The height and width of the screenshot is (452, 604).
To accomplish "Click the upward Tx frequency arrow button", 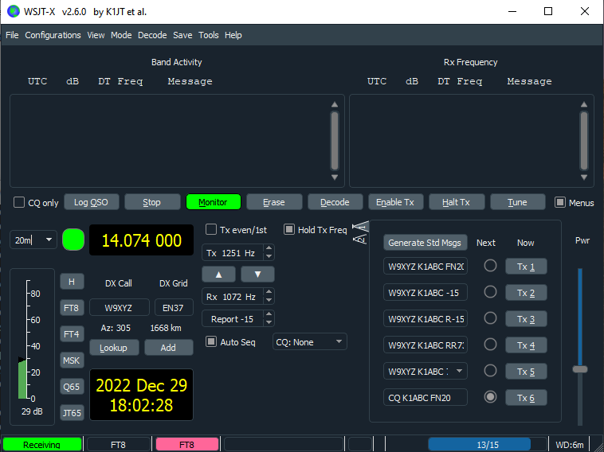I will (x=218, y=275).
